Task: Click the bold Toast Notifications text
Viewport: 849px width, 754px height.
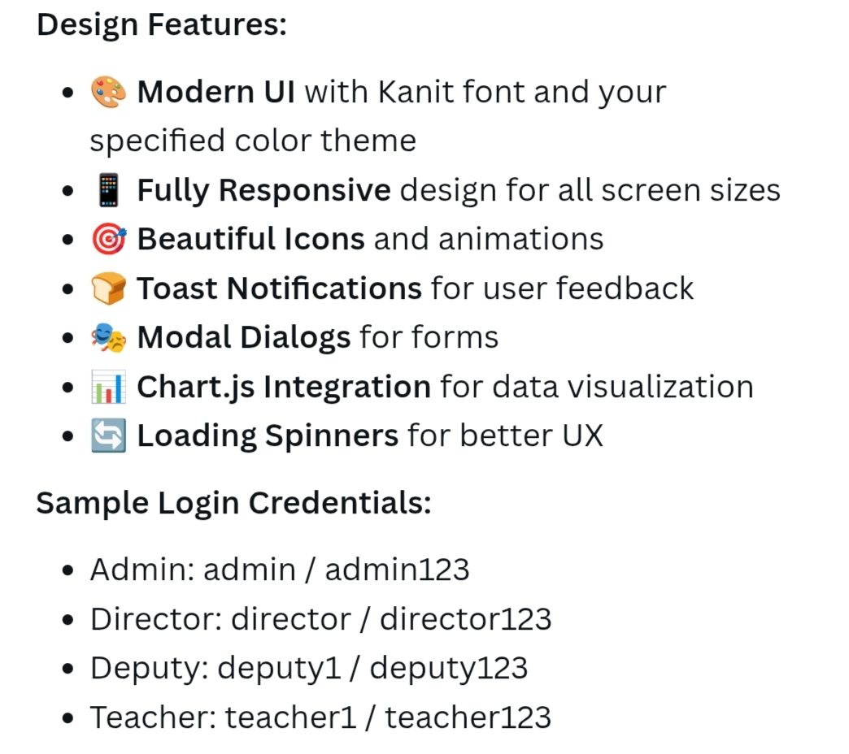Action: pos(279,288)
